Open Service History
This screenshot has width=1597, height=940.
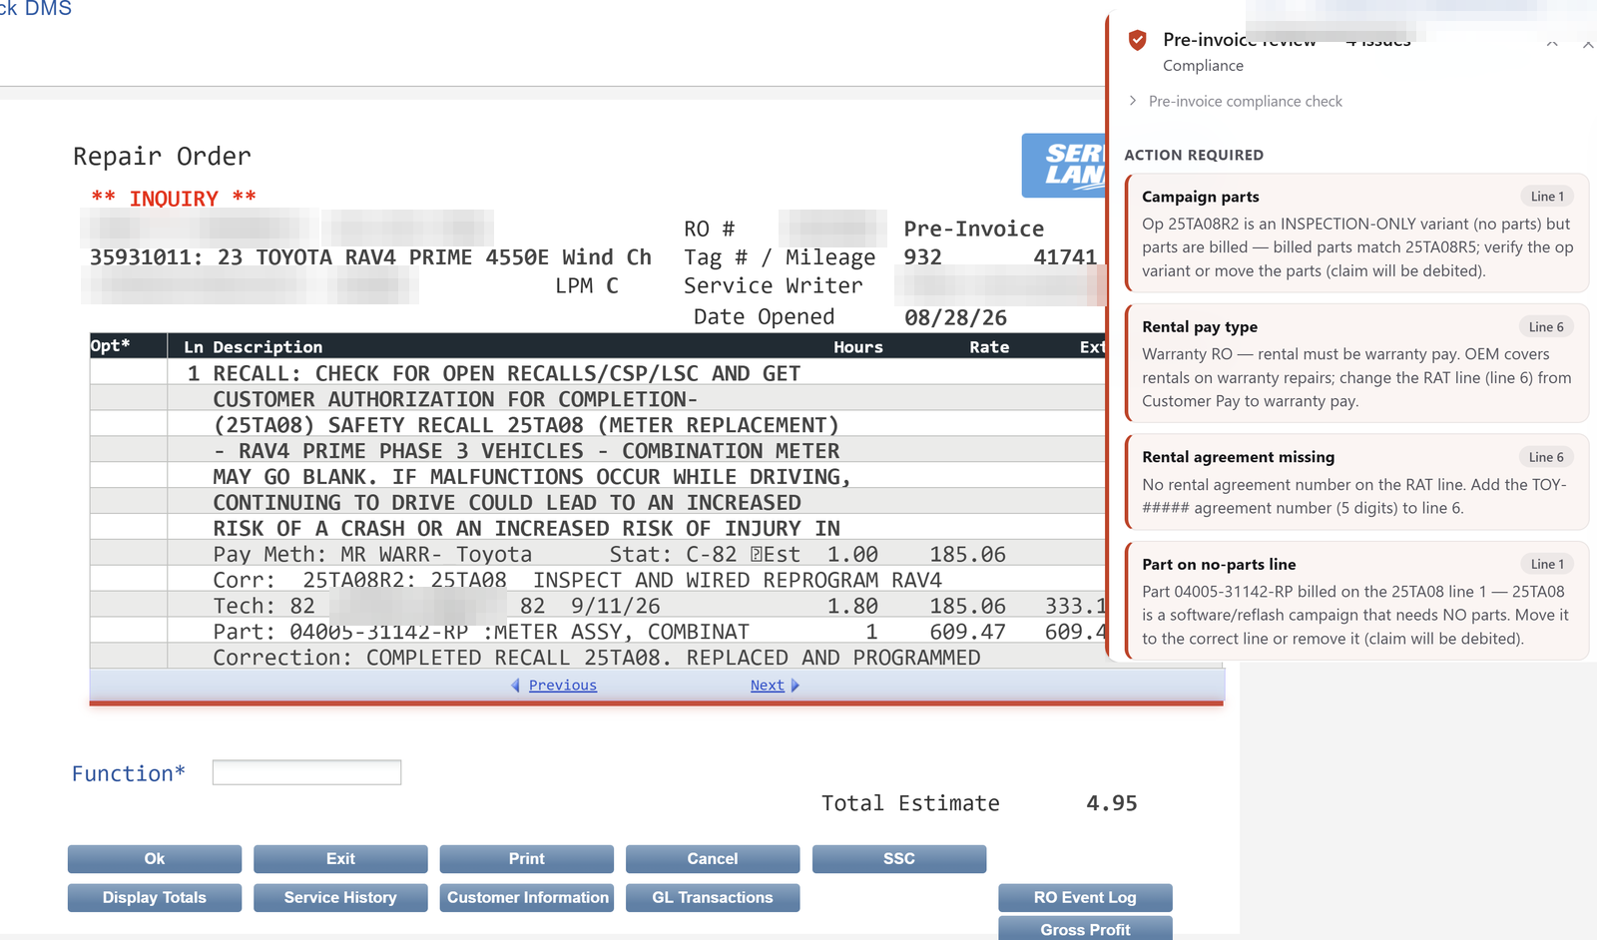(x=340, y=898)
